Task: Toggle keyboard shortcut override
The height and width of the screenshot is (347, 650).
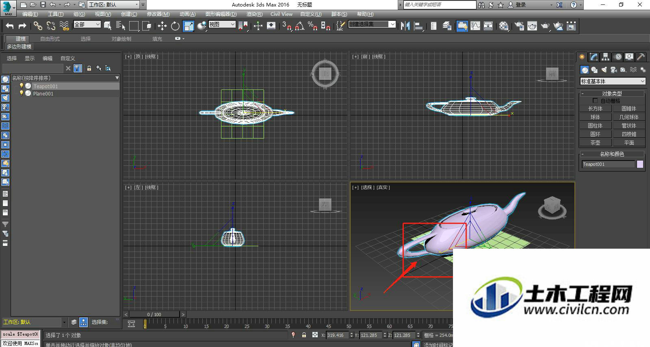Action: pyautogui.click(x=271, y=26)
